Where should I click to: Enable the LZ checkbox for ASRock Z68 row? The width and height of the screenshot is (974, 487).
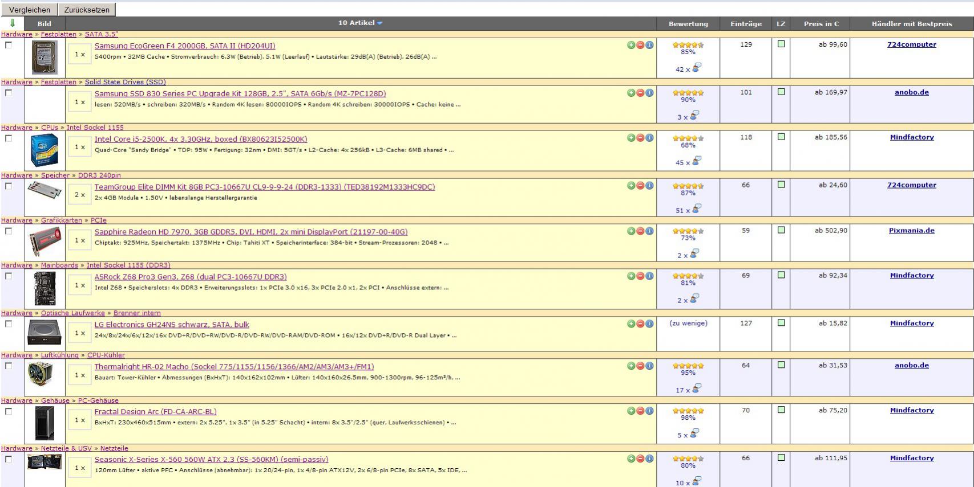781,275
